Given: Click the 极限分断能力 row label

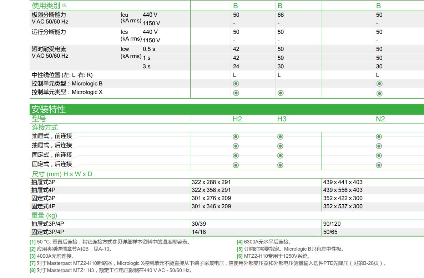Looking at the screenshot, I should coord(49,15).
